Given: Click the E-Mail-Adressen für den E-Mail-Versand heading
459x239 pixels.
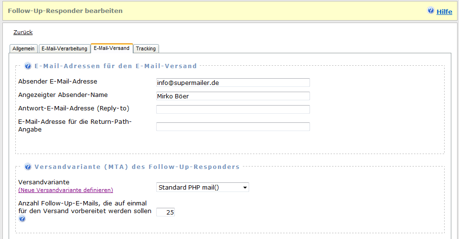Looking at the screenshot, I should pos(115,66).
